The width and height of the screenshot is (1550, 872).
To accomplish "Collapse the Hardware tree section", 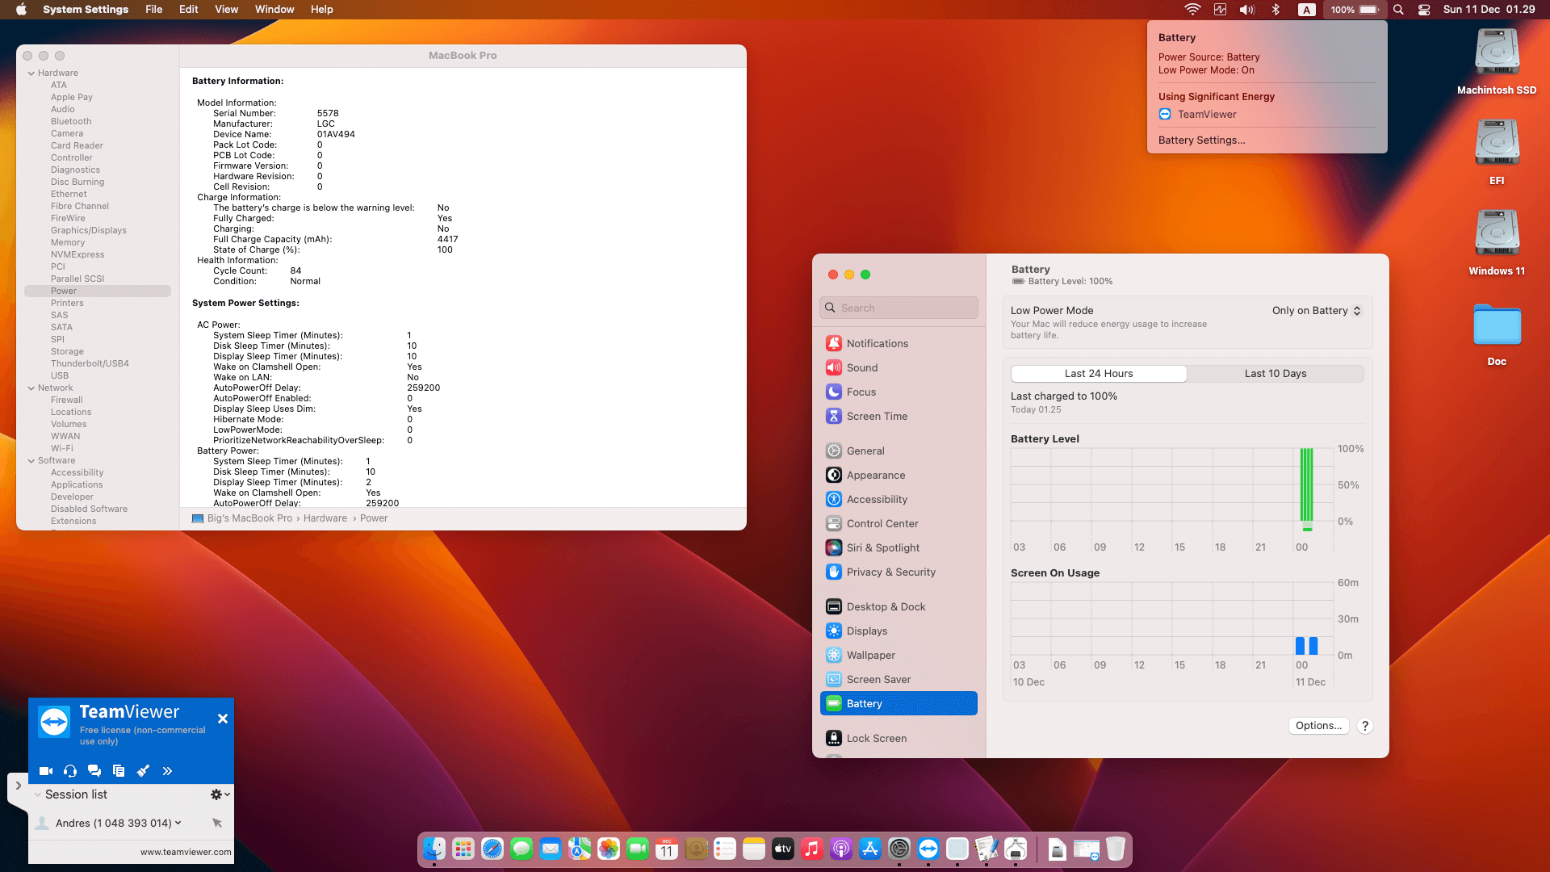I will (x=31, y=73).
